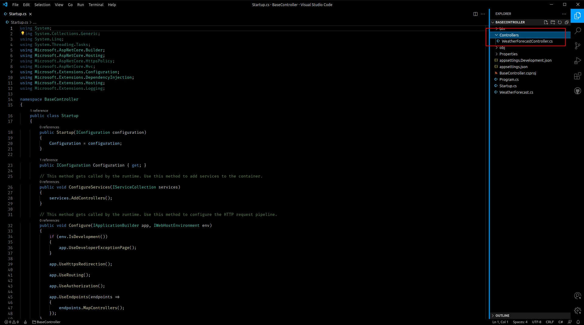Screen dimensions: 584x325
Task: Expand the Properties folder
Action: (x=508, y=54)
